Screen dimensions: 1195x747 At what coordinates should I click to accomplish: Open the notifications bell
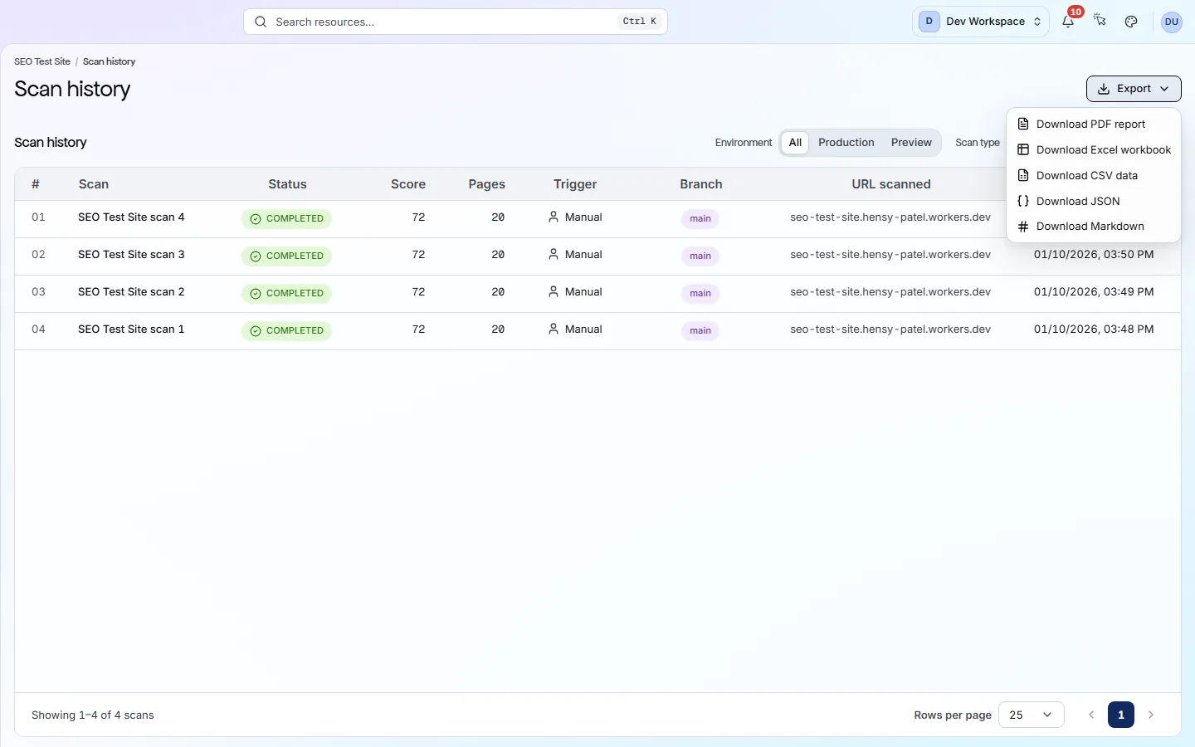1068,22
